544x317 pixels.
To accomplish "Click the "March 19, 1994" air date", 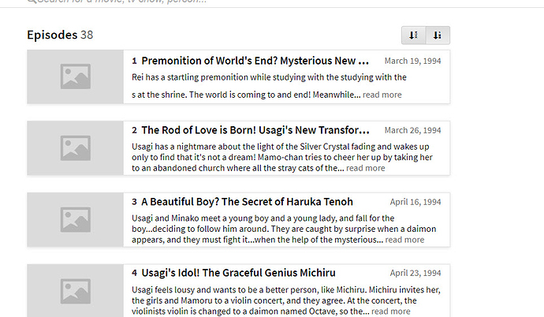I will point(412,61).
